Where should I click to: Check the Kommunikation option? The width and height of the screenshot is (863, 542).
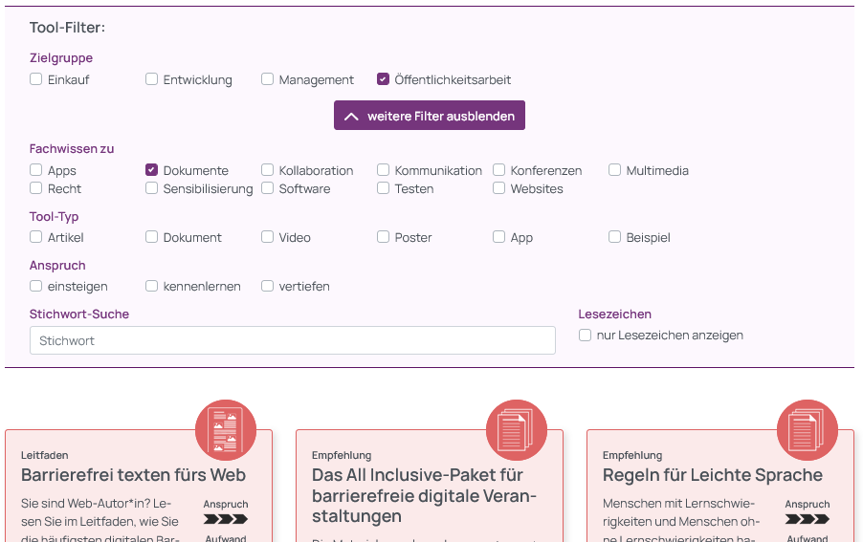coord(383,170)
